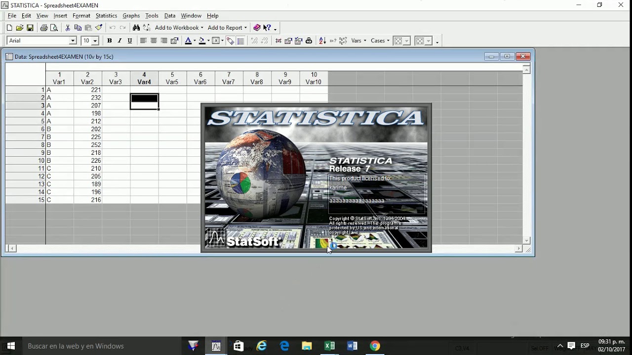Screen dimensions: 632x355
Task: Activate the context help pointer icon
Action: pyautogui.click(x=267, y=28)
